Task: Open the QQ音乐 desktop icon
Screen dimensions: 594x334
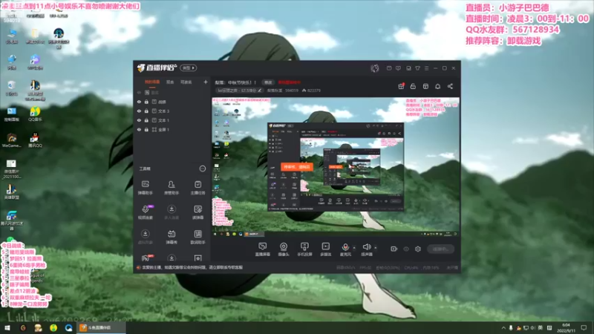Action: [x=35, y=114]
